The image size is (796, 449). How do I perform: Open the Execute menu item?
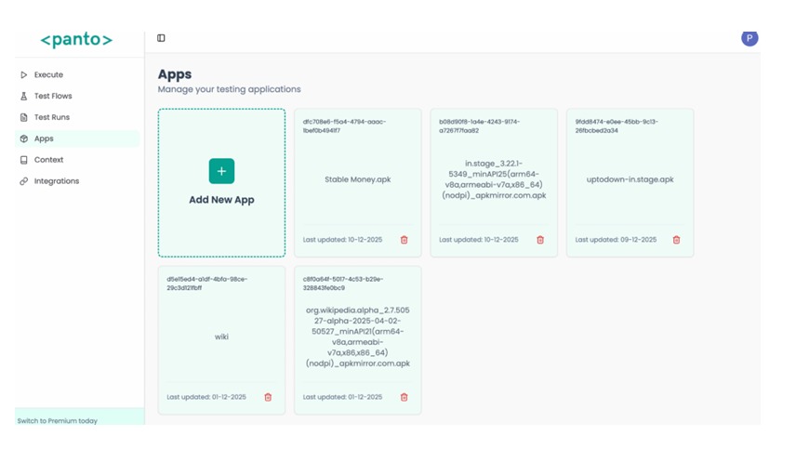(x=48, y=74)
